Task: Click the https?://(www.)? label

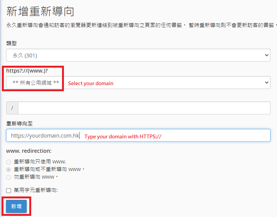Action: click(x=27, y=71)
